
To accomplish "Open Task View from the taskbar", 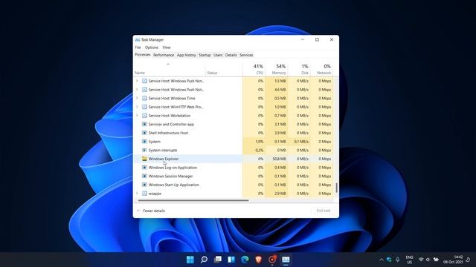I will click(218, 260).
